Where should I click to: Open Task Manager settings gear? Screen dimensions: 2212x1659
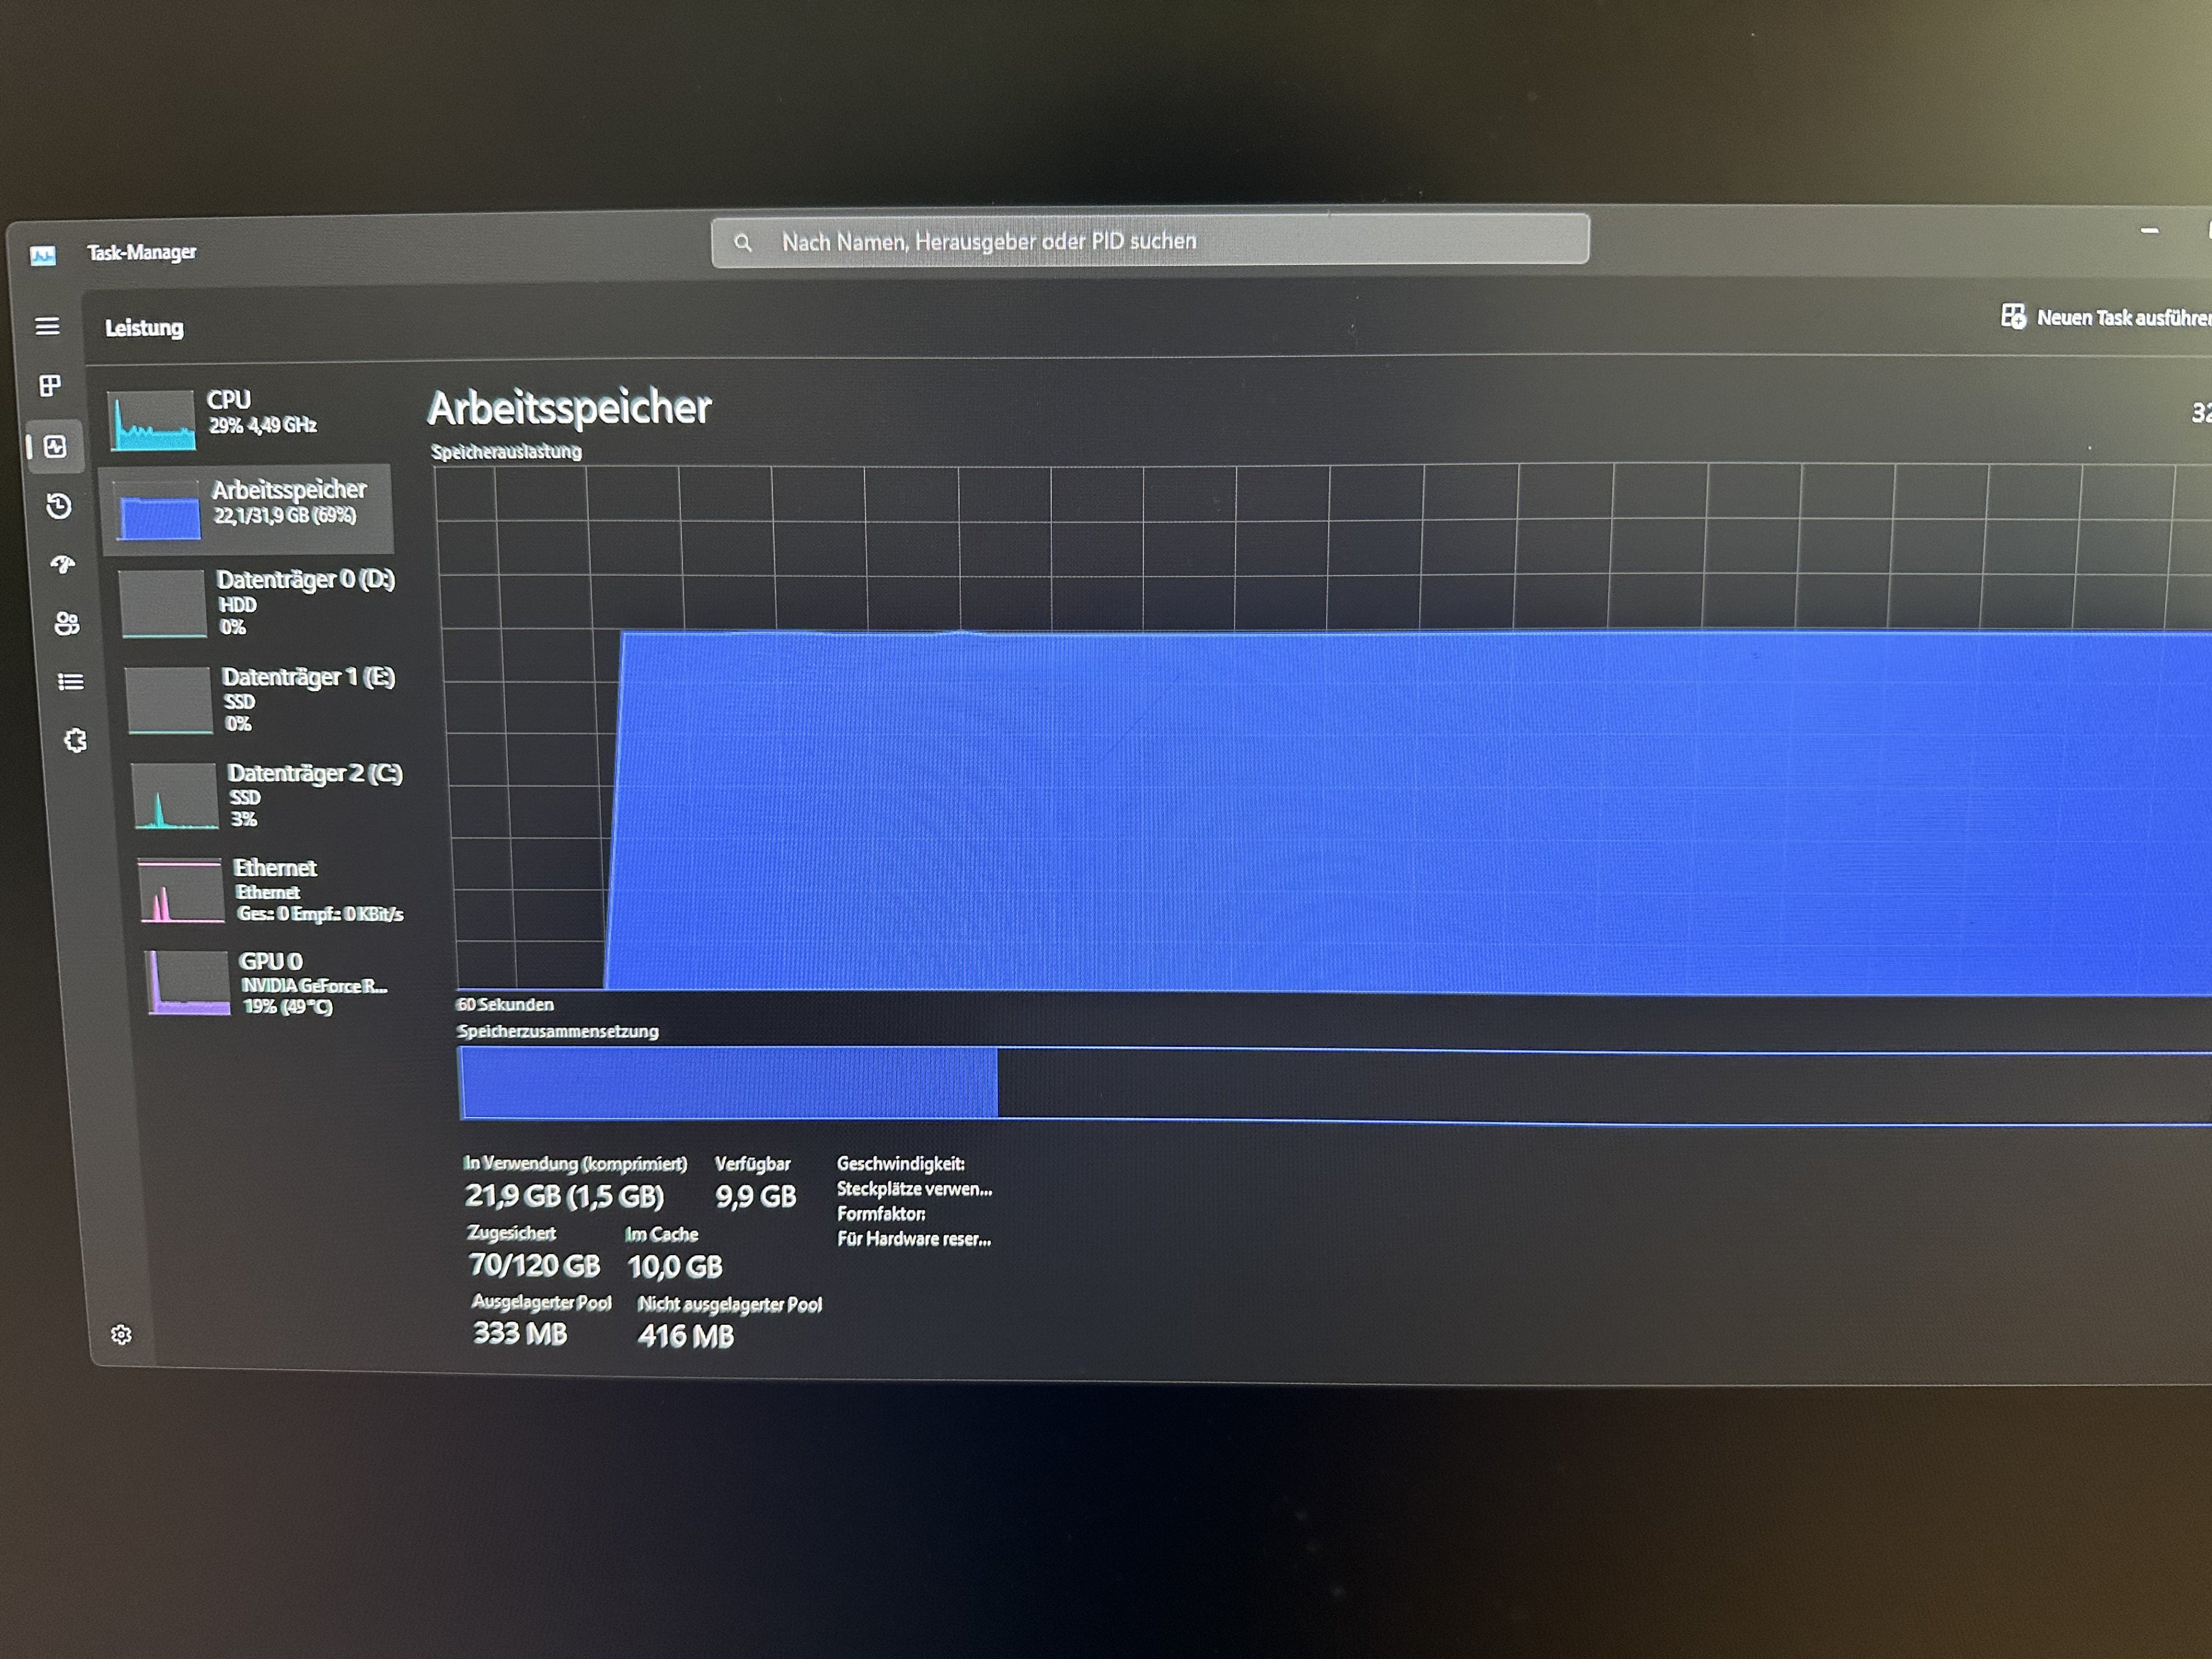coord(121,1335)
